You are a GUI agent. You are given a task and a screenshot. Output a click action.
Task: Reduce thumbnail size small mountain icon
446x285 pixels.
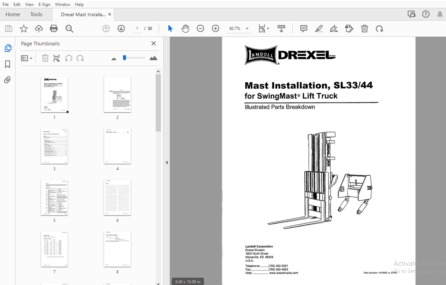tap(114, 58)
